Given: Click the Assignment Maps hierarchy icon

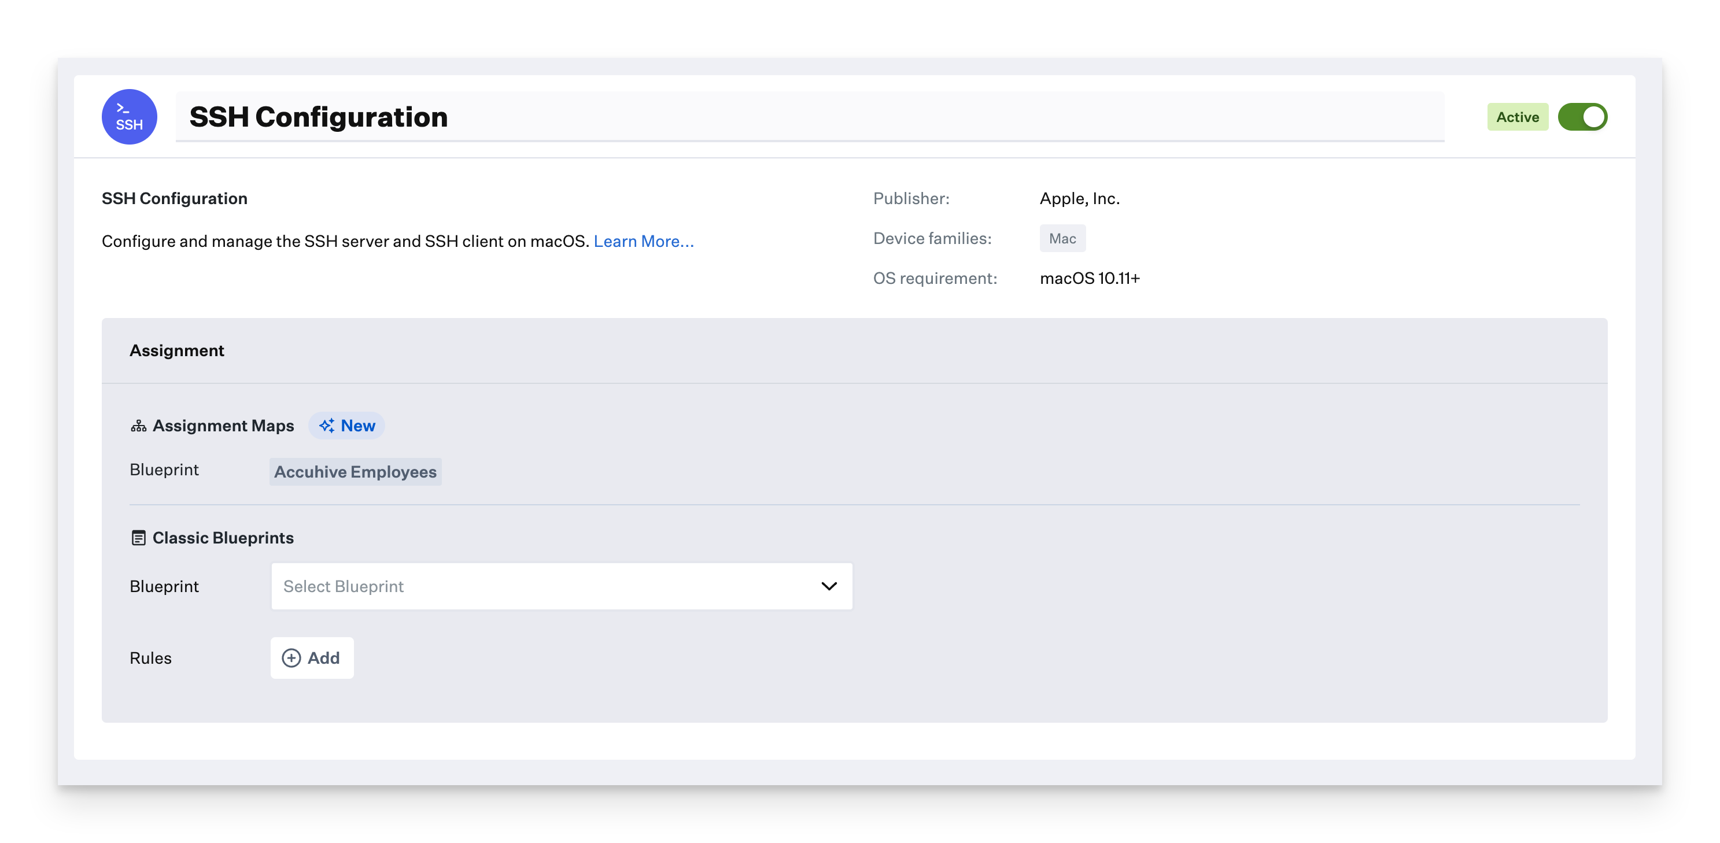Looking at the screenshot, I should pos(138,426).
